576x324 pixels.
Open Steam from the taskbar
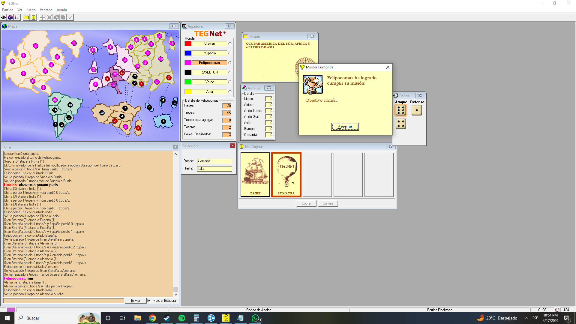click(167, 318)
